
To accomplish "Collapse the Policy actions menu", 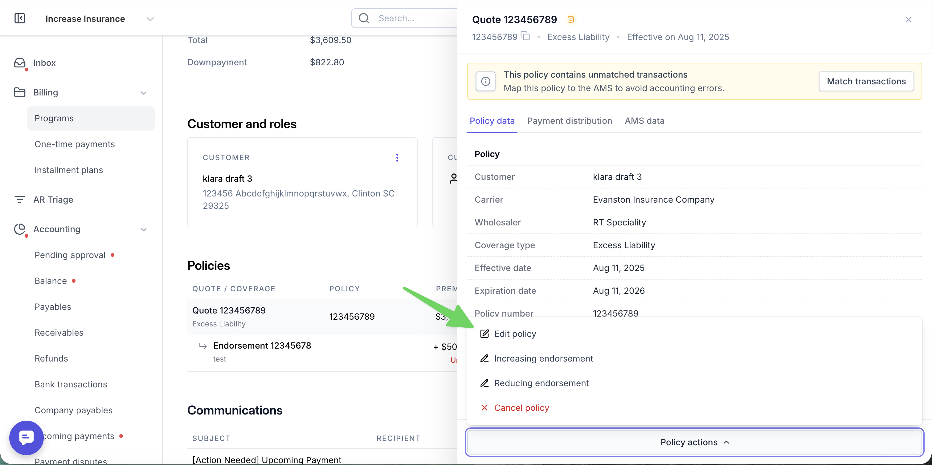I will 694,442.
